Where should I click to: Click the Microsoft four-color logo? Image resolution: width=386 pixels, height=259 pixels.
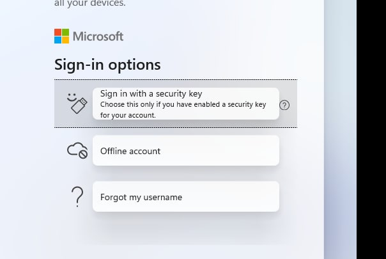tap(61, 36)
